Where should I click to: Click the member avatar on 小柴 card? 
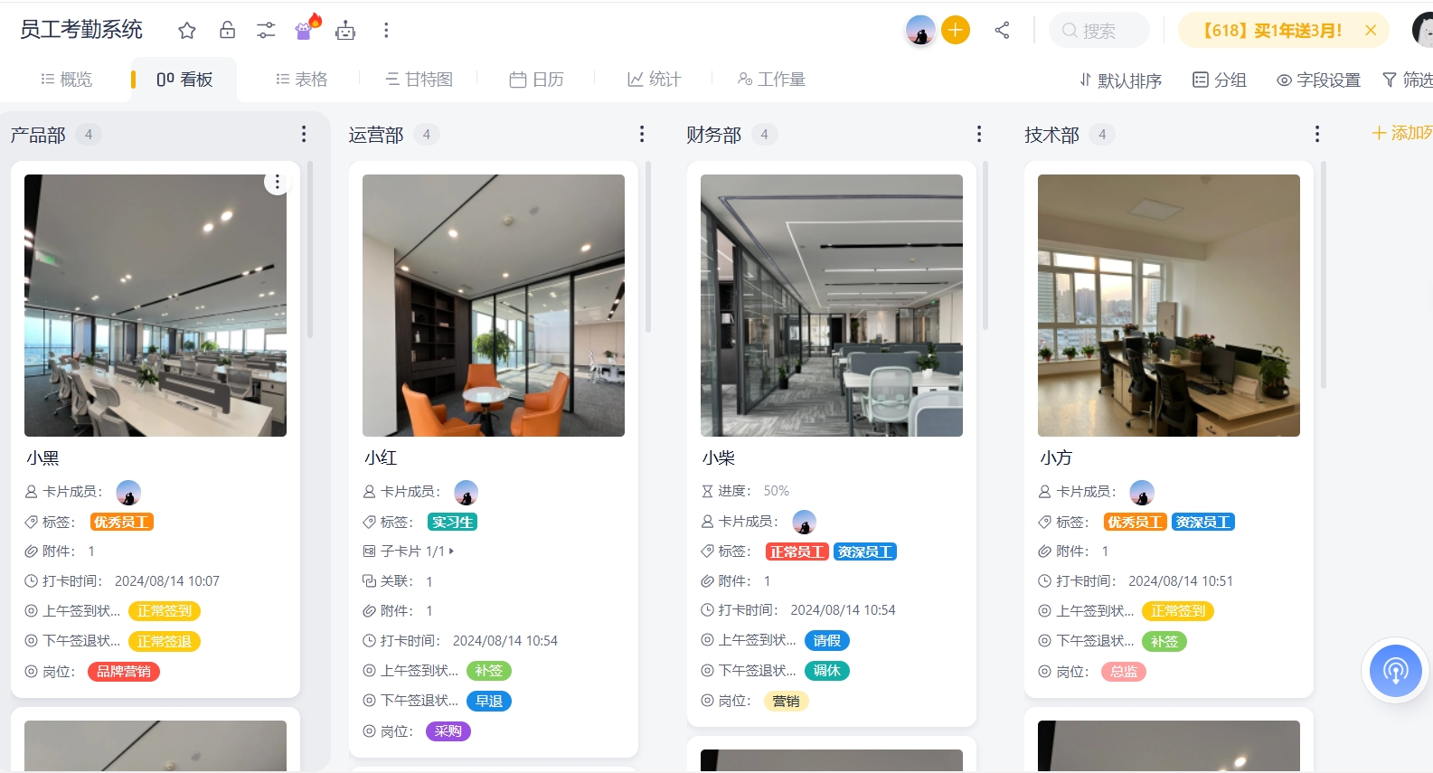click(805, 523)
